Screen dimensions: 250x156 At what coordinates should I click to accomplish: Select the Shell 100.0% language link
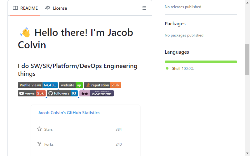183,69
